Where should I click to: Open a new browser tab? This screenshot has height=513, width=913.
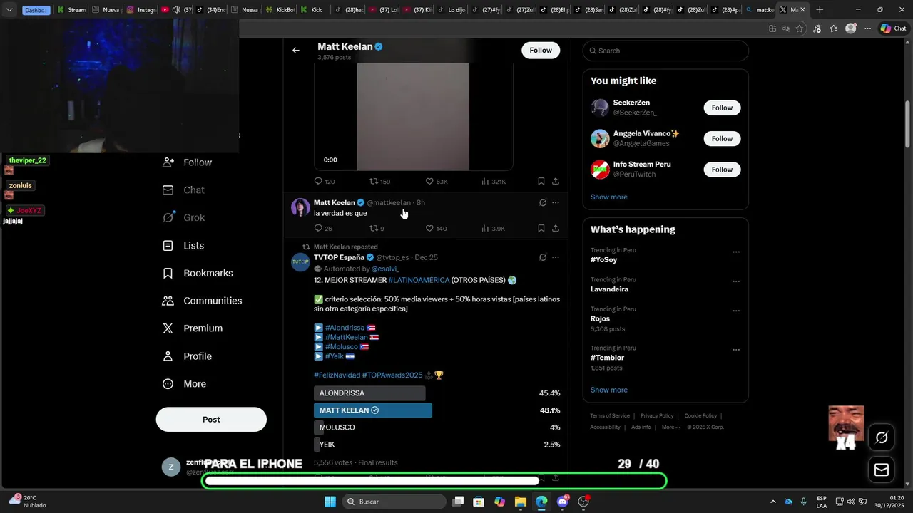820,10
